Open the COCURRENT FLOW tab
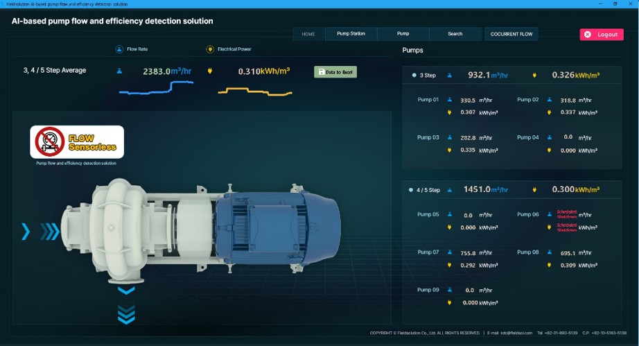This screenshot has width=639, height=346. 511,34
